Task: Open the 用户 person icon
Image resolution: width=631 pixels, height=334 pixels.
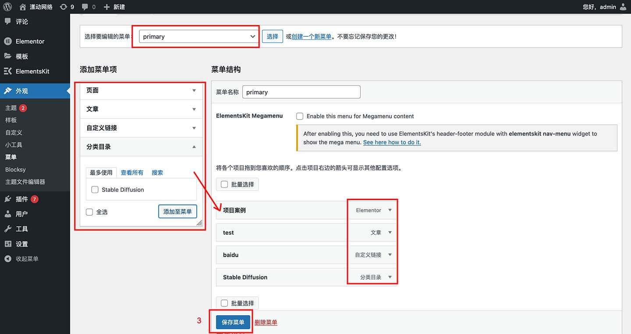Action: coord(7,214)
